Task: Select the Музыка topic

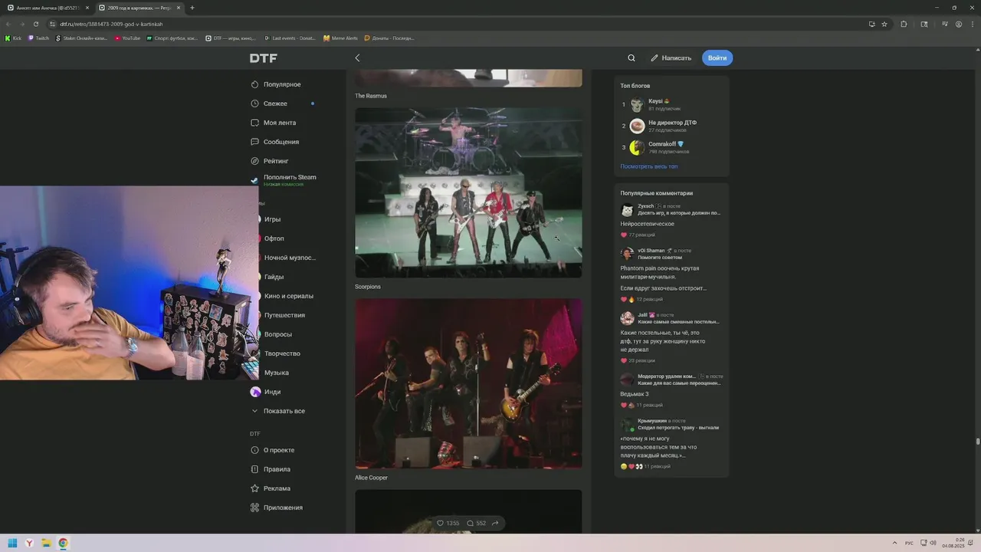Action: tap(276, 373)
